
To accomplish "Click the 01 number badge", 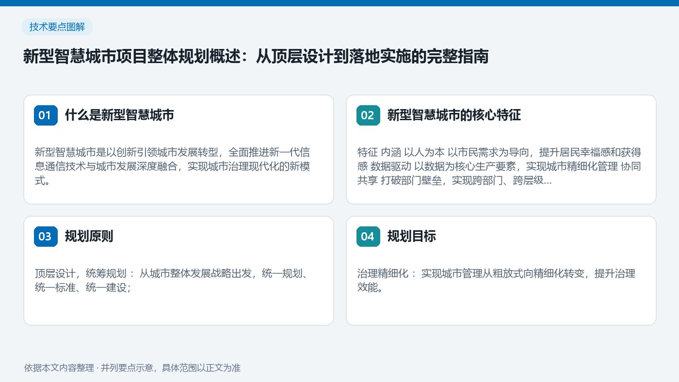I will pos(46,115).
